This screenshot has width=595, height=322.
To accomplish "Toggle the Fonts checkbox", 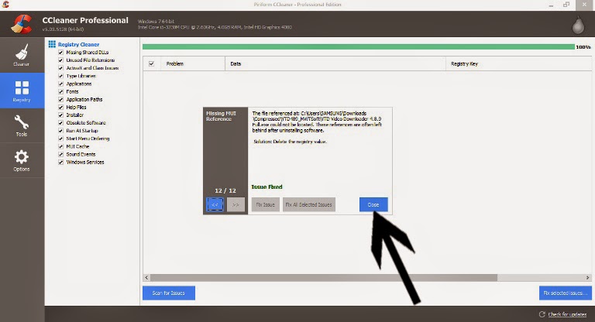I will (x=60, y=92).
